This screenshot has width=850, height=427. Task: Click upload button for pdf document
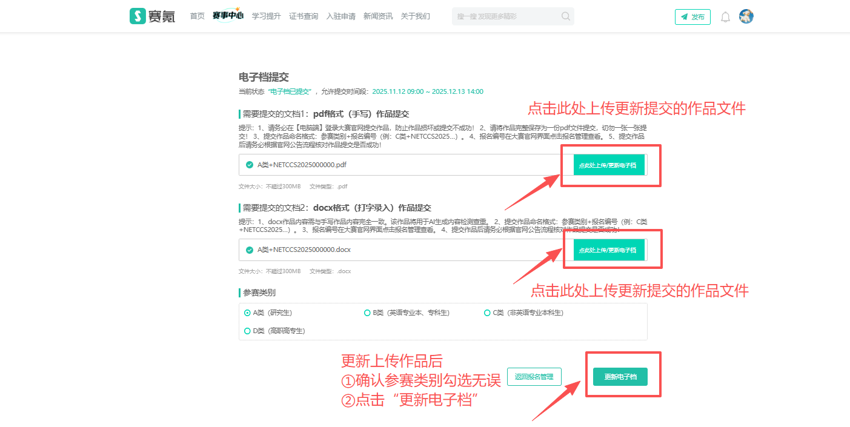point(609,165)
